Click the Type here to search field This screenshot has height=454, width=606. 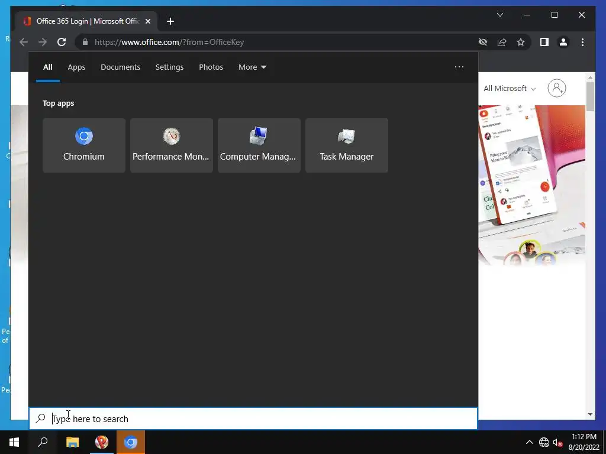[253, 419]
